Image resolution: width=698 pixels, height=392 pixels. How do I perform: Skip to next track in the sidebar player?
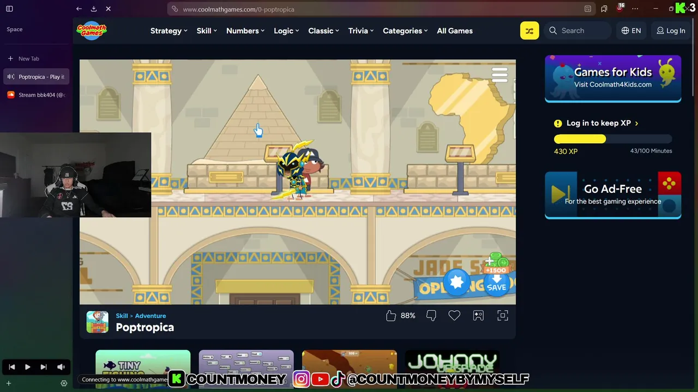(44, 367)
